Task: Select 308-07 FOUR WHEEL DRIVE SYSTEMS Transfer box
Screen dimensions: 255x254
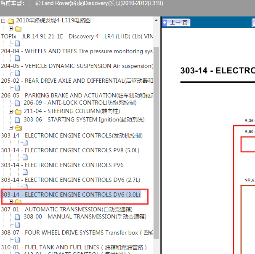Action: (77, 232)
